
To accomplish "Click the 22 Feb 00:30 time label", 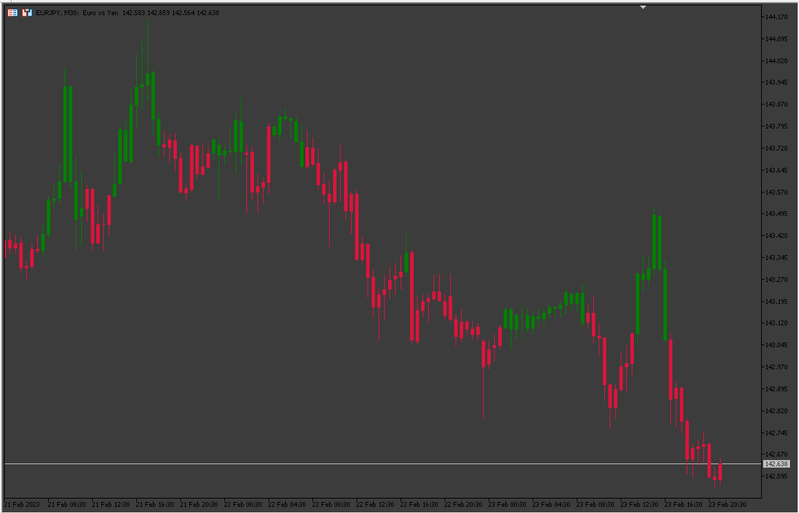I will (x=243, y=505).
